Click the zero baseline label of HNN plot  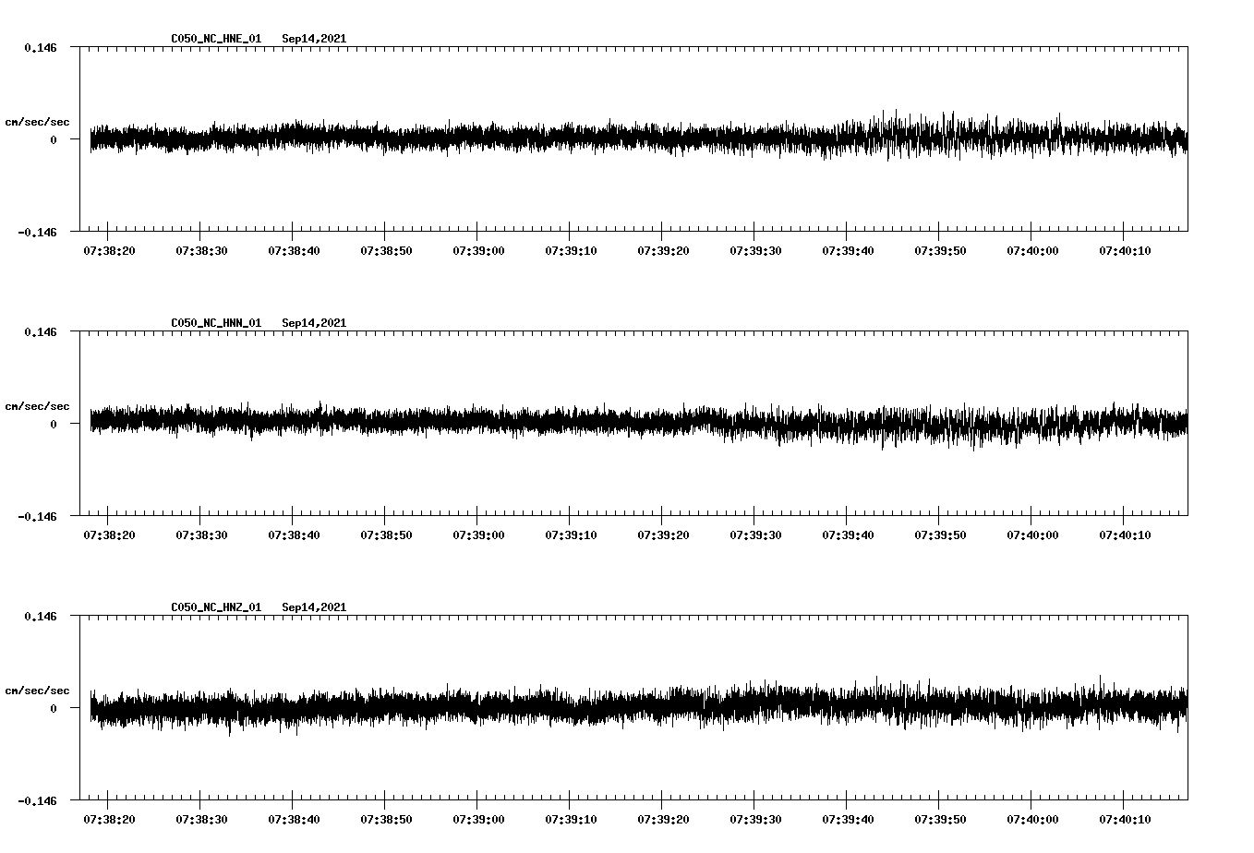[x=54, y=425]
